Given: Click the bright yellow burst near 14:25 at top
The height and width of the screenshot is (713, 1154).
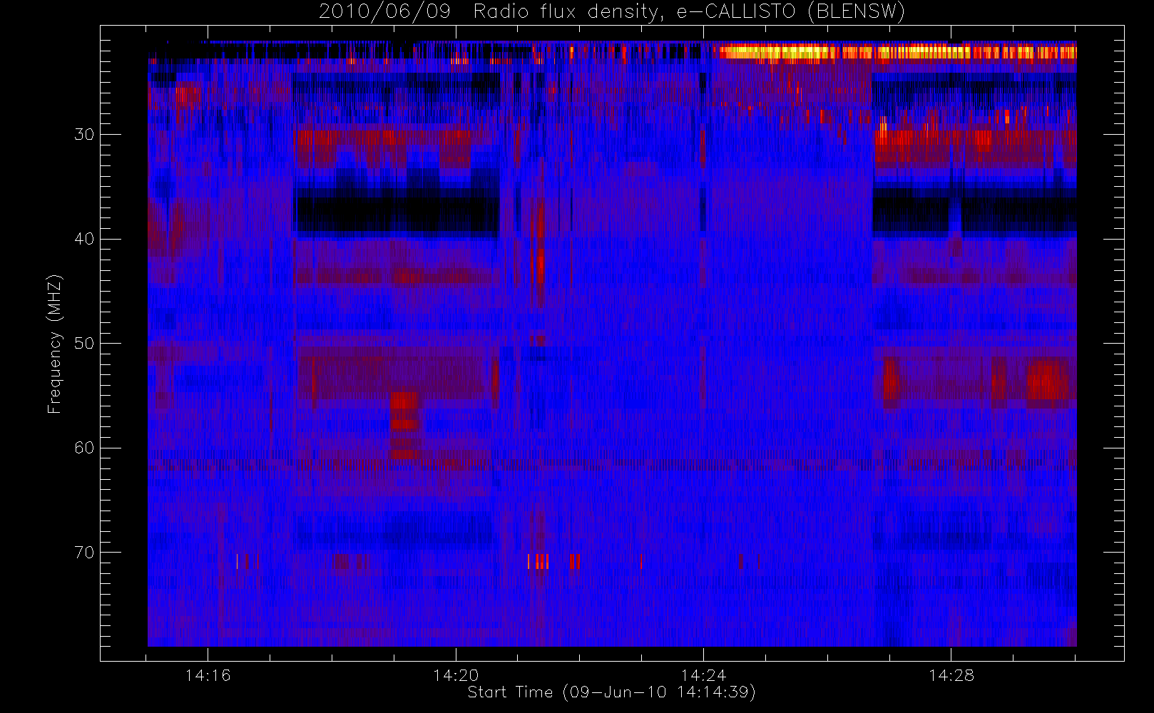Looking at the screenshot, I should 774,52.
